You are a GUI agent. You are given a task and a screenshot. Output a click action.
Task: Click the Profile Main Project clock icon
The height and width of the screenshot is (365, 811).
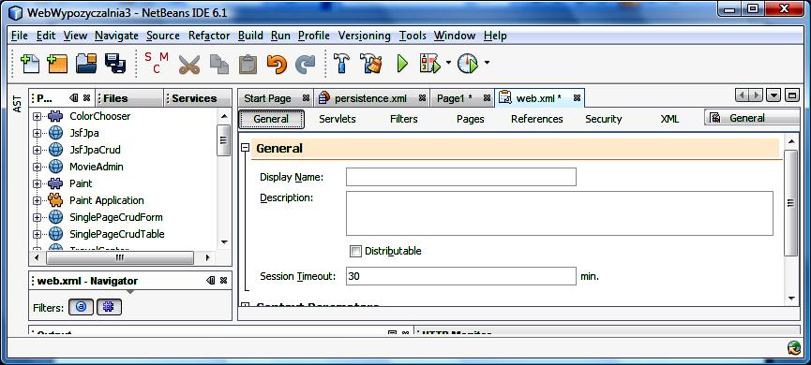tap(468, 64)
